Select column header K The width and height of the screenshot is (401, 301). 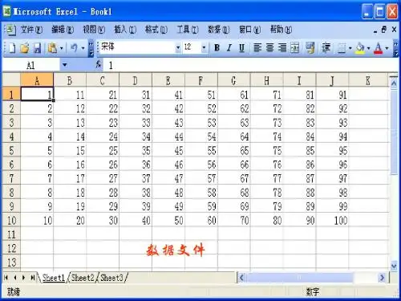point(368,80)
